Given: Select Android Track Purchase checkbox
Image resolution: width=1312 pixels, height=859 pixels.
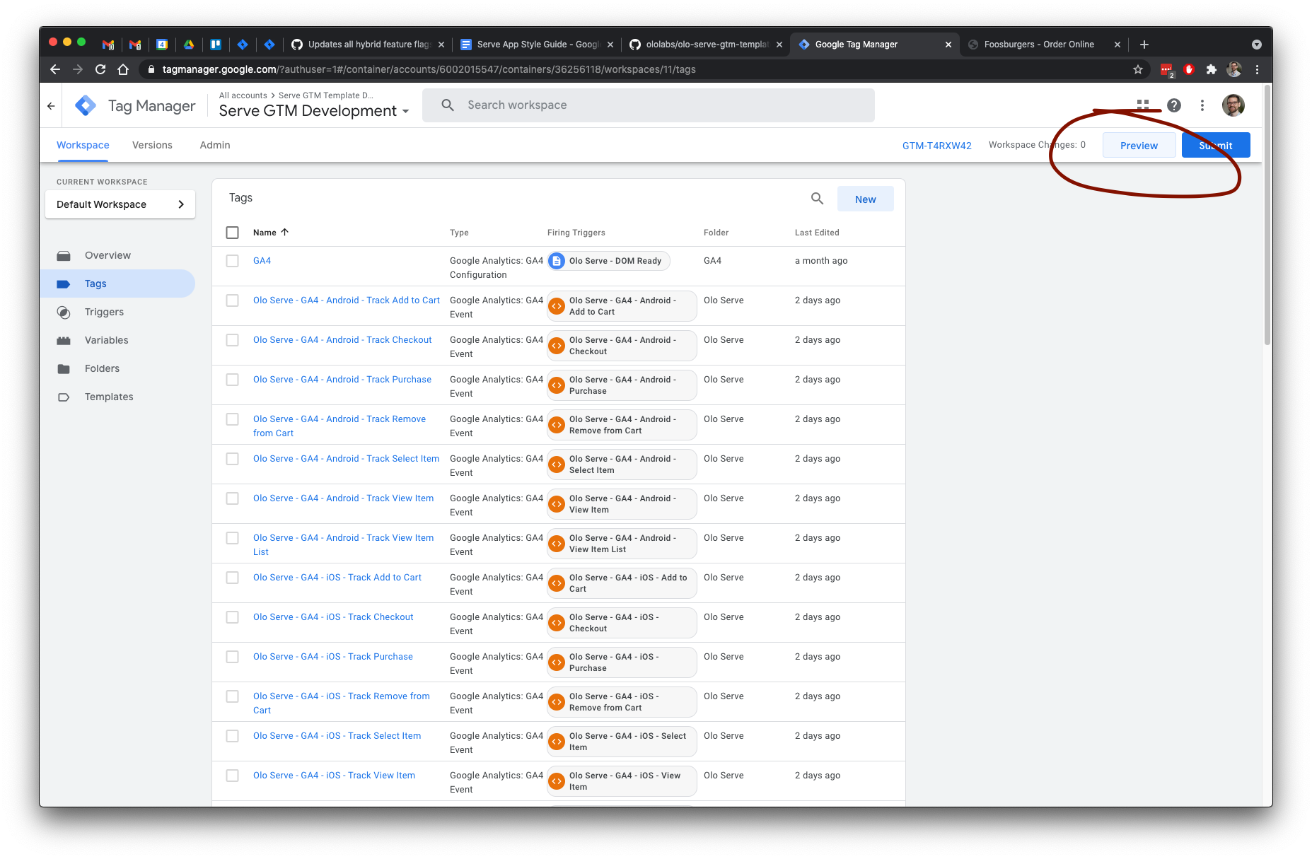Looking at the screenshot, I should coord(232,380).
